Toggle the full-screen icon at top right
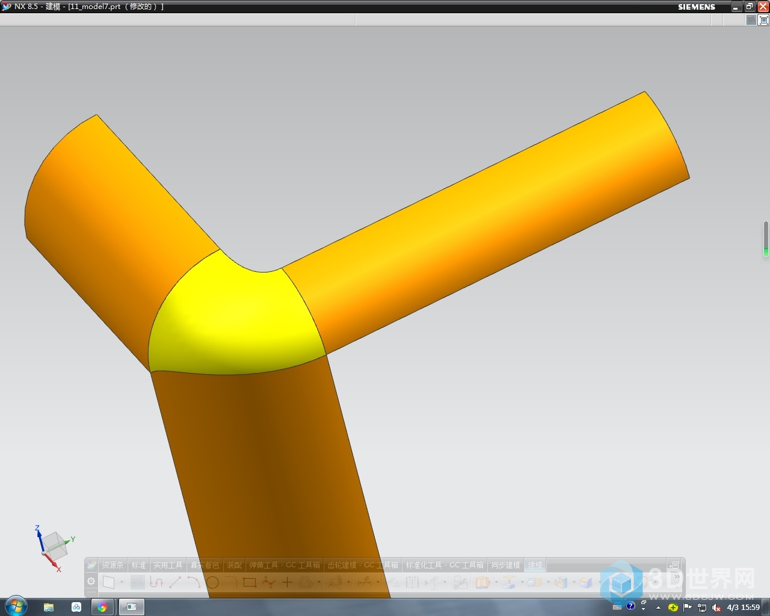Screen dimensions: 770x616 [764, 20]
